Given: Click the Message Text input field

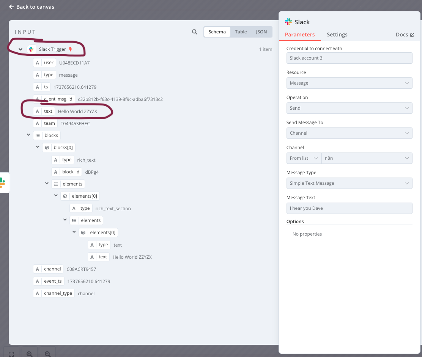Looking at the screenshot, I should [x=349, y=208].
